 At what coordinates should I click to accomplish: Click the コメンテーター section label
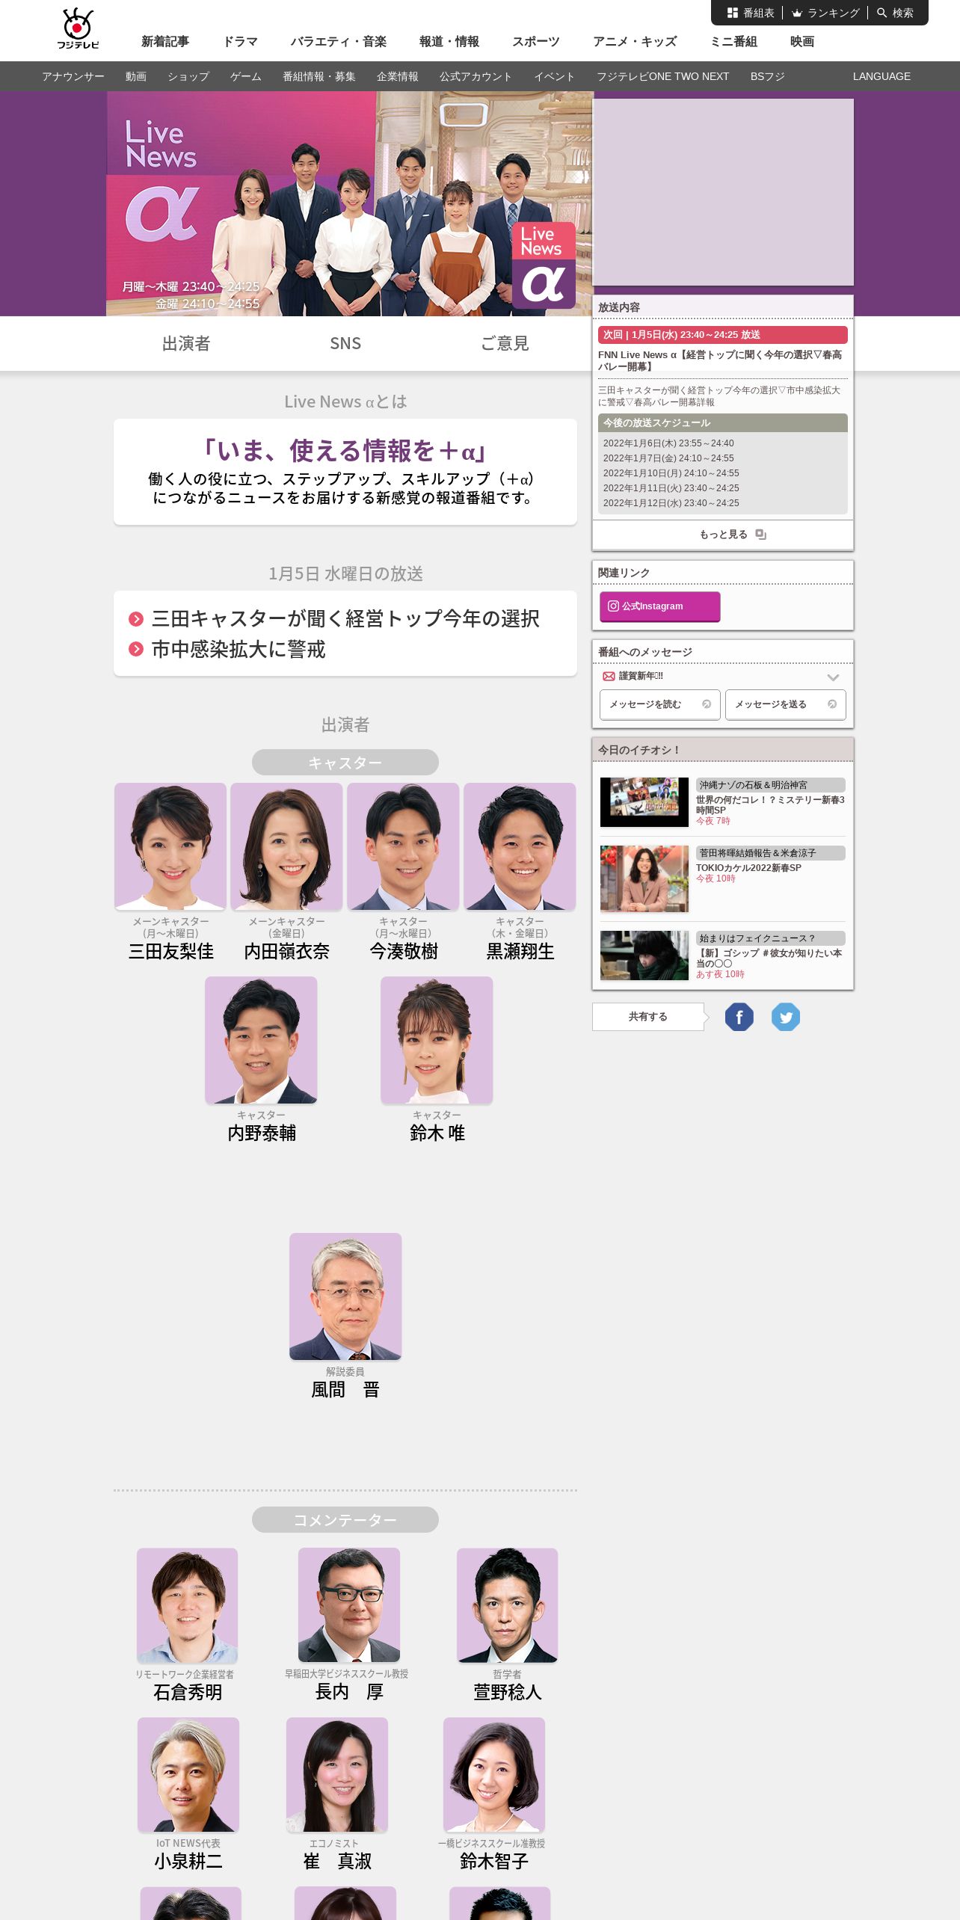(x=345, y=1520)
